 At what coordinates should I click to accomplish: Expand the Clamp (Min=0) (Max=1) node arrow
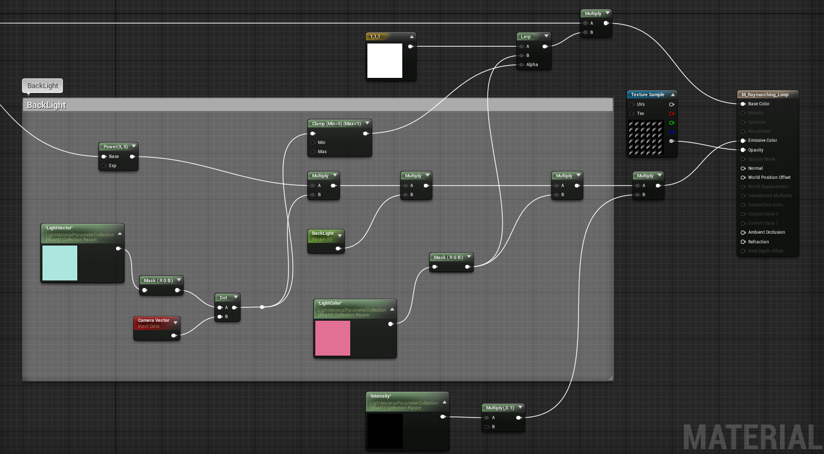(x=367, y=123)
